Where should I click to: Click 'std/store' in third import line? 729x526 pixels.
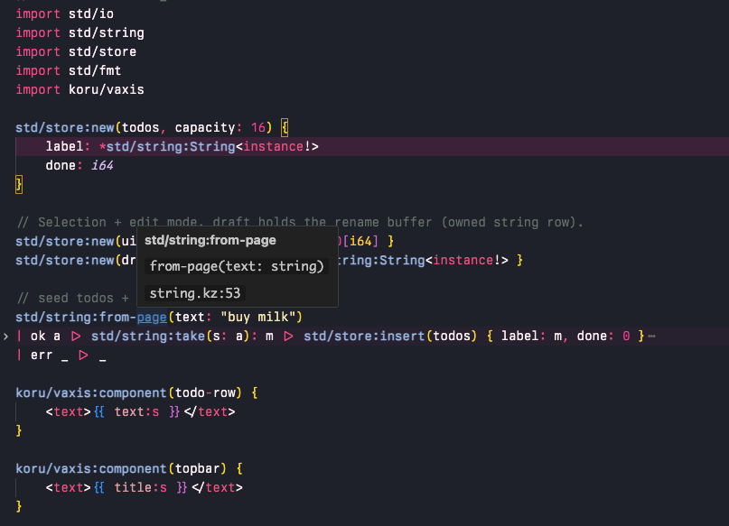103,52
